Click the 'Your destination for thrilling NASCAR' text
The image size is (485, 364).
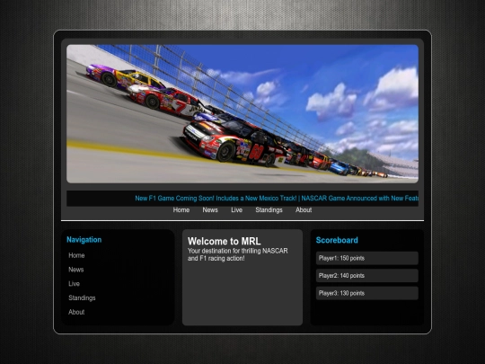click(x=237, y=251)
